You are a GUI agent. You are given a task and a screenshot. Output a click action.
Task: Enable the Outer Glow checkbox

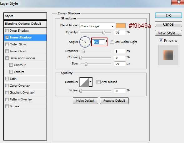(7, 44)
